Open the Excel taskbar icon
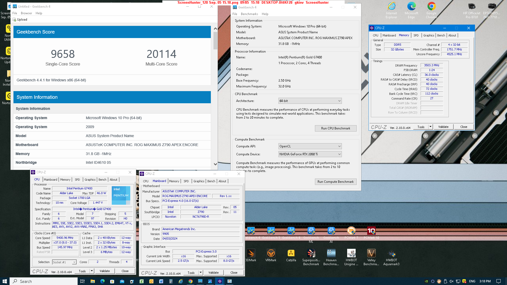 [x=142, y=281]
